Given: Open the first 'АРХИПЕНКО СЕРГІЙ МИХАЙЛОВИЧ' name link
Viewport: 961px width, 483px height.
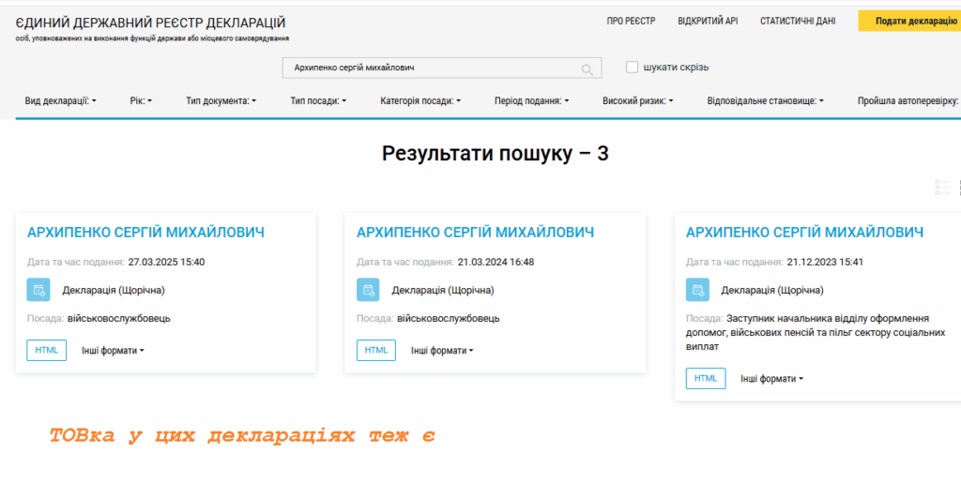Looking at the screenshot, I should click(145, 233).
